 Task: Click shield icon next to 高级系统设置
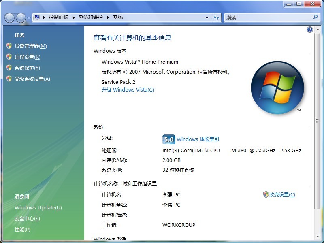click(x=9, y=79)
